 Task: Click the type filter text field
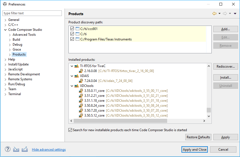click(32, 13)
